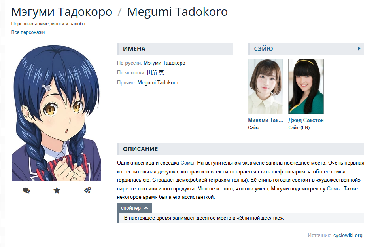Viewport: 376px width, 247px height.
Task: Open Джед Сакстон name link
Action: click(x=306, y=120)
